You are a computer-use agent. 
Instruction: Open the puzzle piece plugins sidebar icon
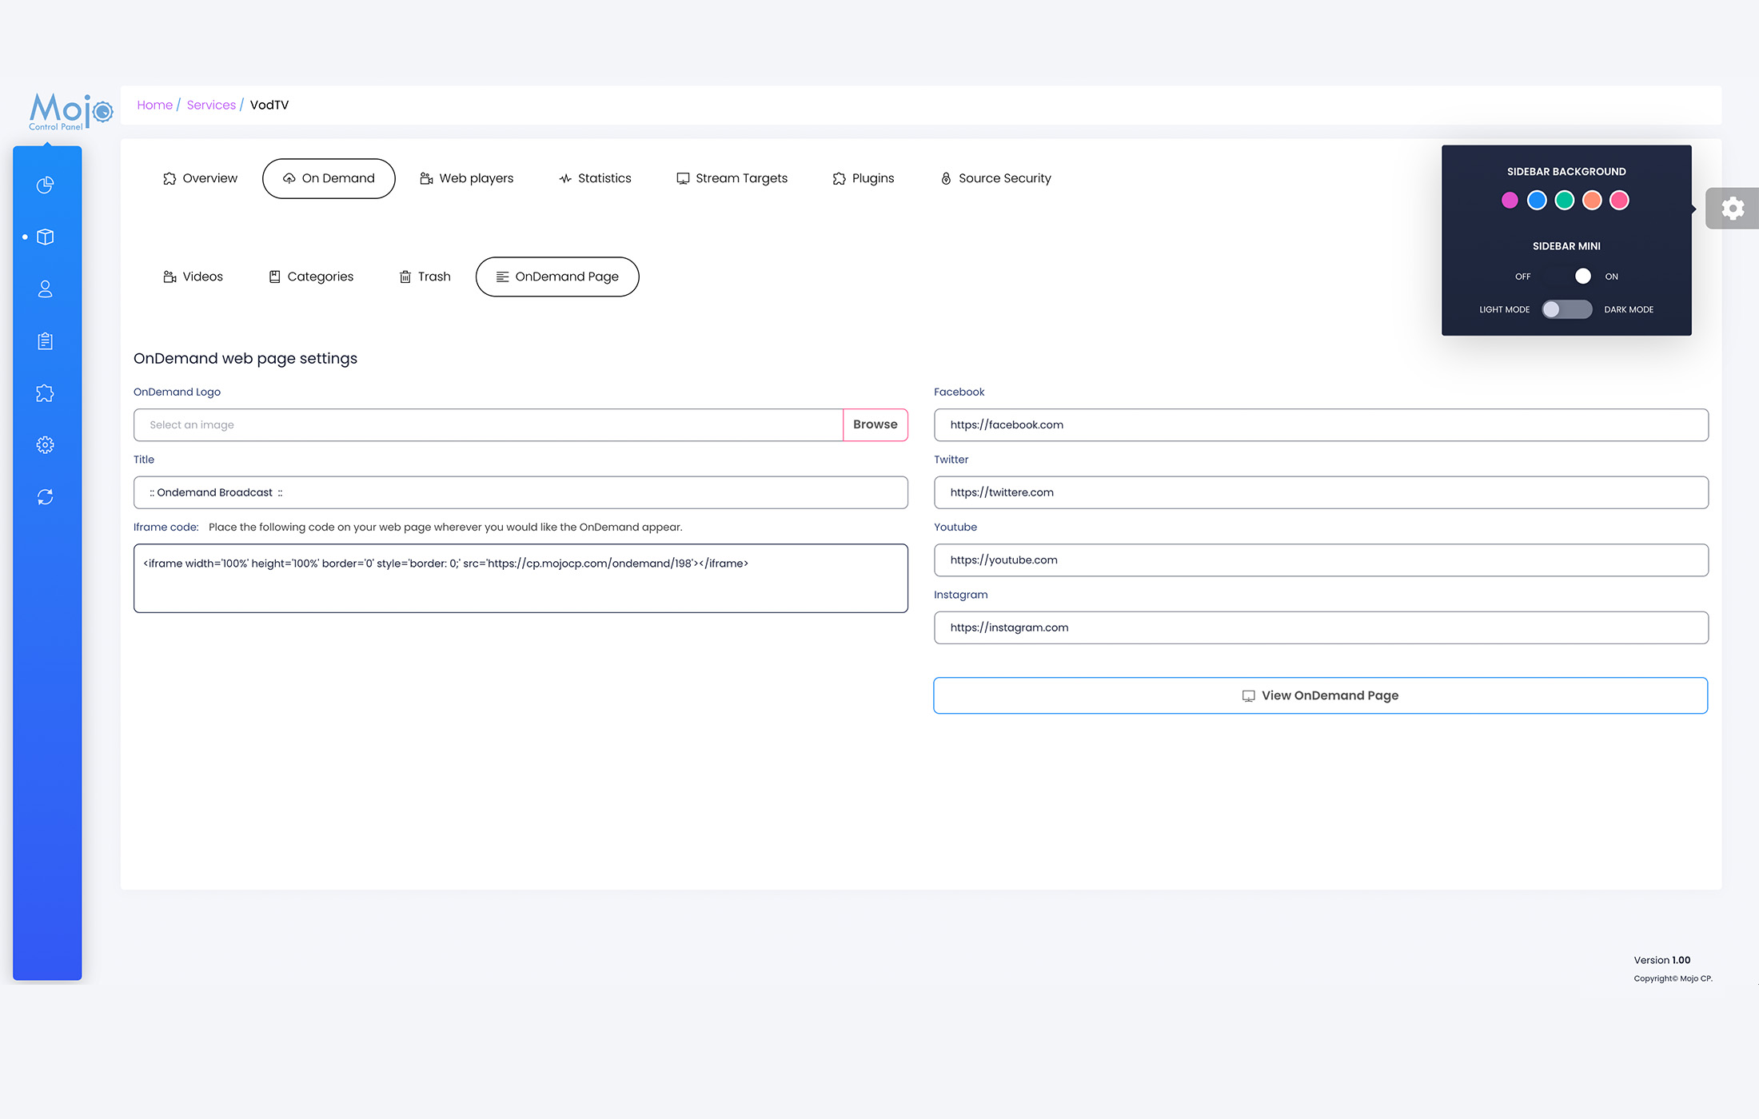(x=46, y=393)
